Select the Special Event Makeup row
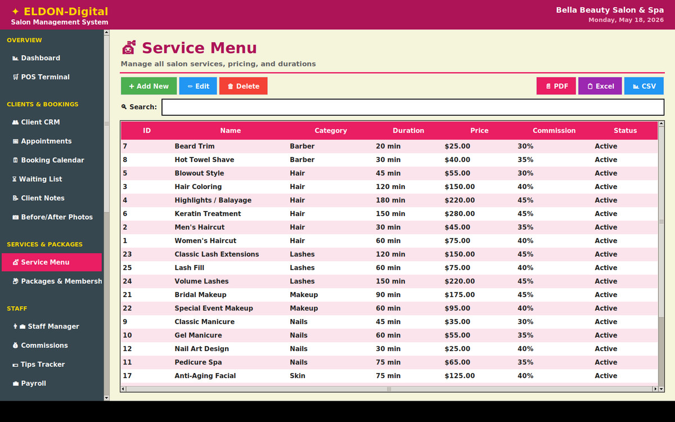 click(x=389, y=308)
